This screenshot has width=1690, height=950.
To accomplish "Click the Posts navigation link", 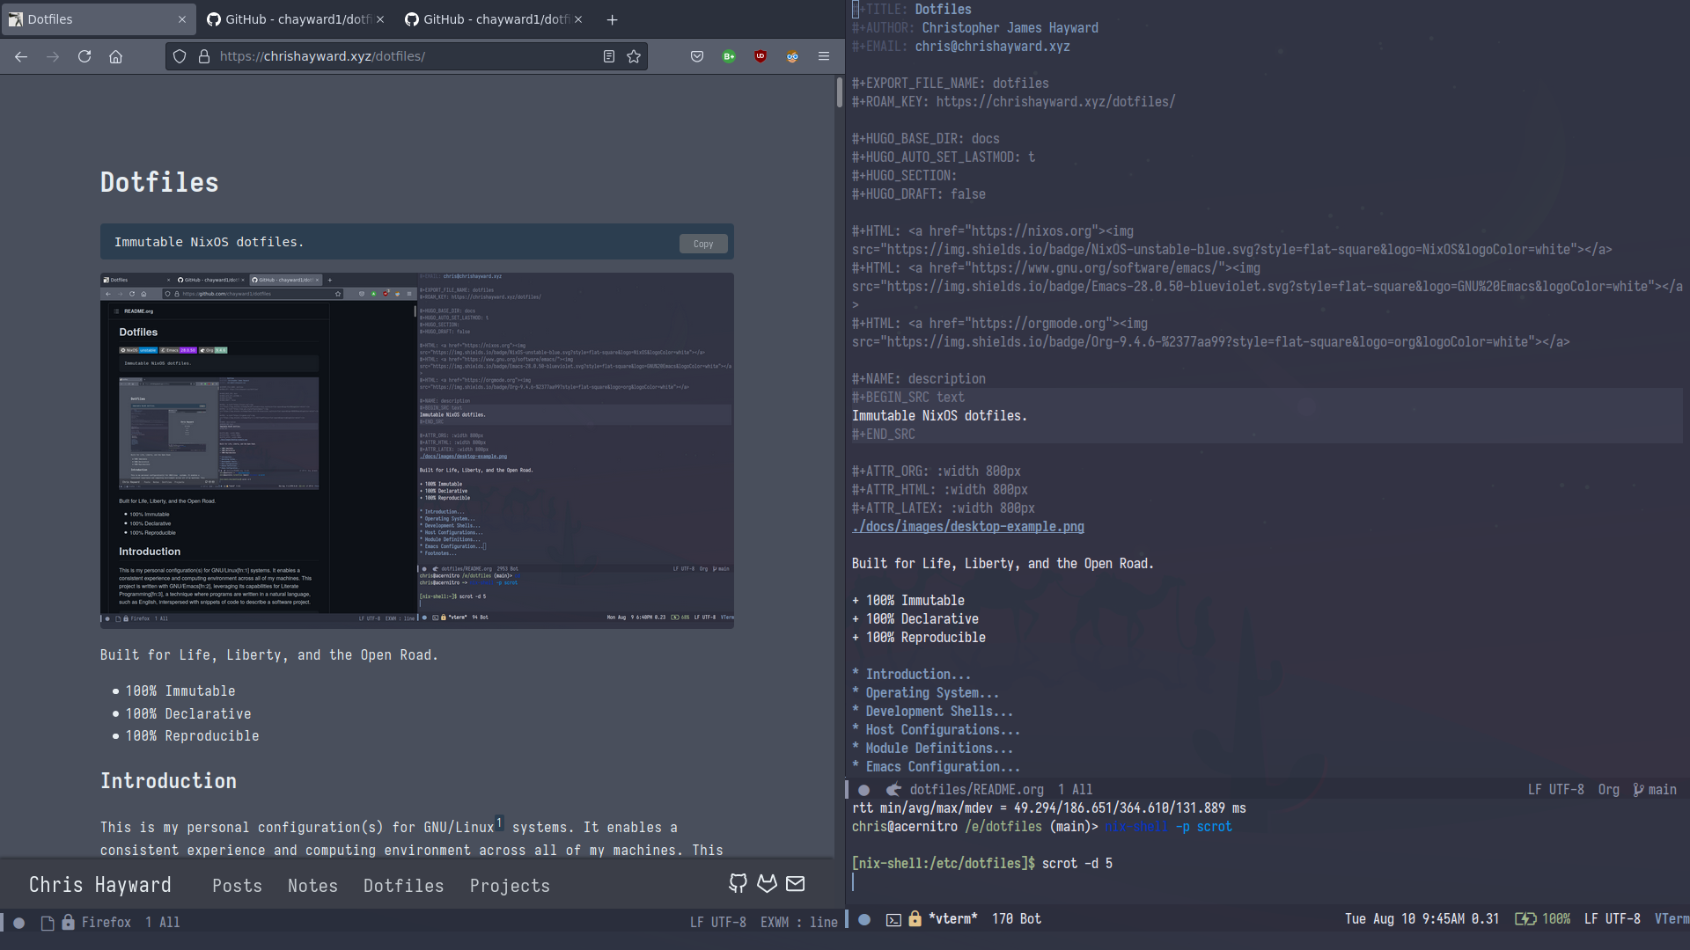I will click(237, 885).
